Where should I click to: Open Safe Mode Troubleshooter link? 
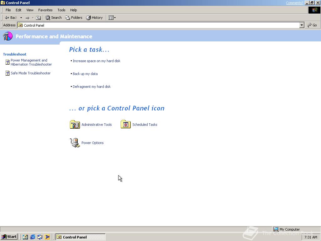(30, 73)
